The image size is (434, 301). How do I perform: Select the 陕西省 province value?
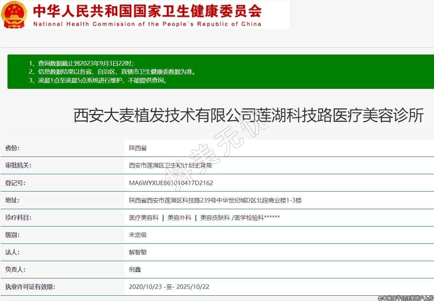click(138, 148)
